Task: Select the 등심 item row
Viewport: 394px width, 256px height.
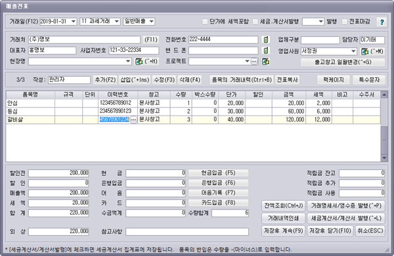Action: [193, 112]
